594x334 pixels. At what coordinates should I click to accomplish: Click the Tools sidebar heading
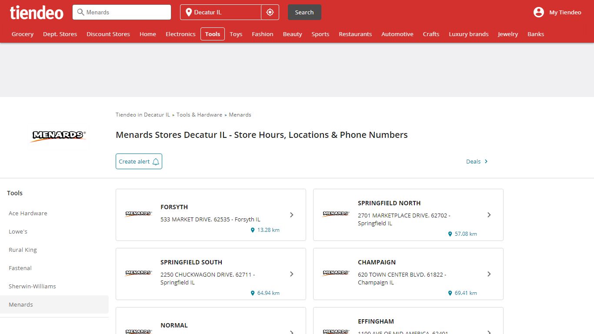[x=15, y=193]
